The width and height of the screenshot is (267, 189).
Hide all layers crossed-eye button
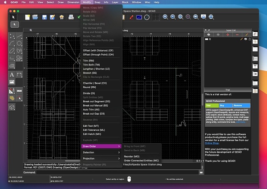click(218, 35)
